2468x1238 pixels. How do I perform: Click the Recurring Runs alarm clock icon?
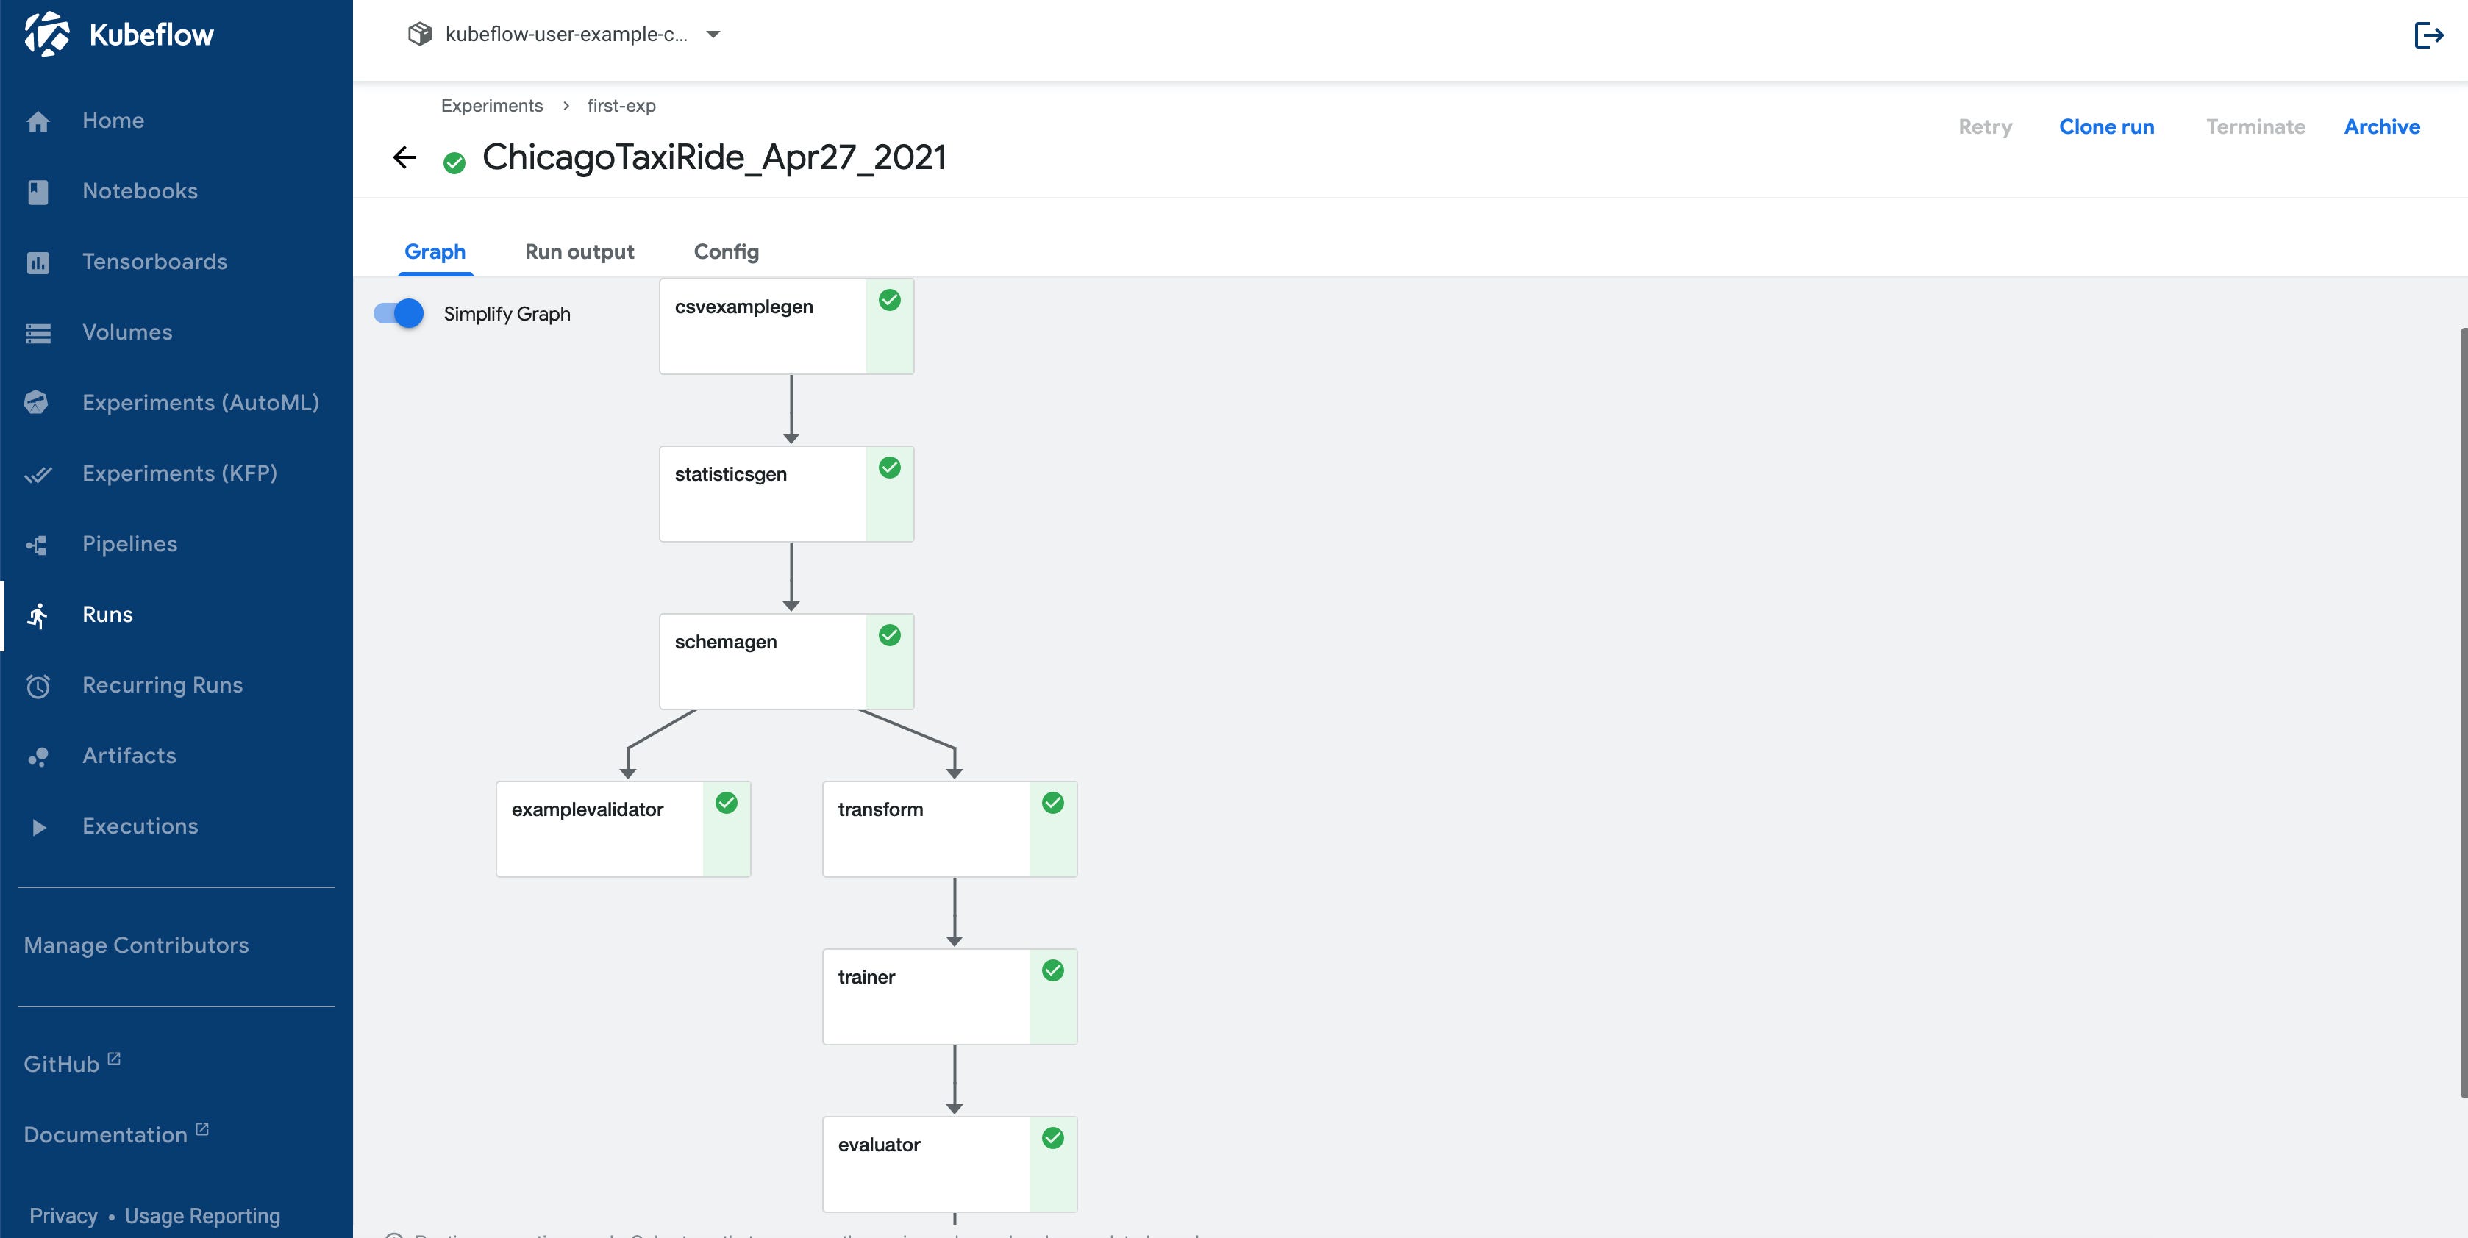38,686
